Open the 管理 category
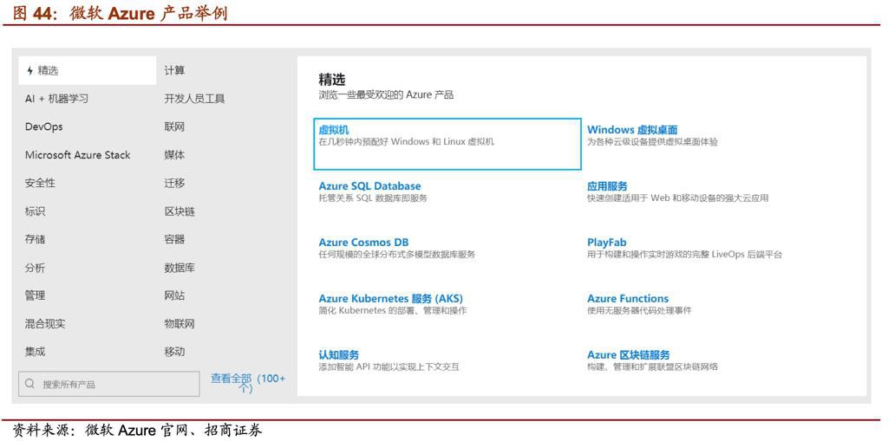888x441 pixels. (x=35, y=295)
